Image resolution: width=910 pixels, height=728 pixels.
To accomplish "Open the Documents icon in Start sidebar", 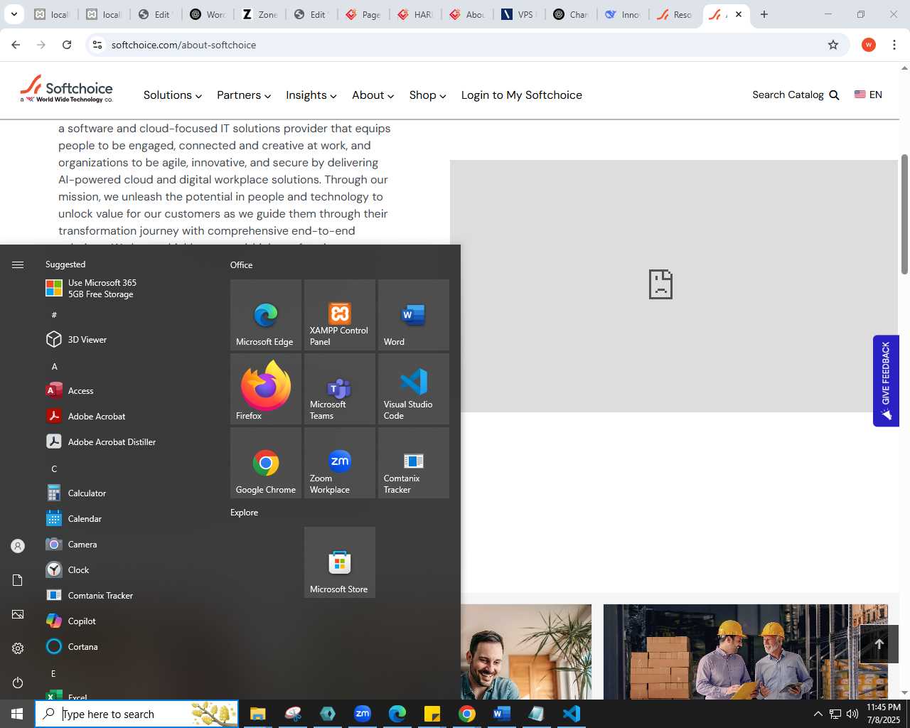I will point(18,580).
